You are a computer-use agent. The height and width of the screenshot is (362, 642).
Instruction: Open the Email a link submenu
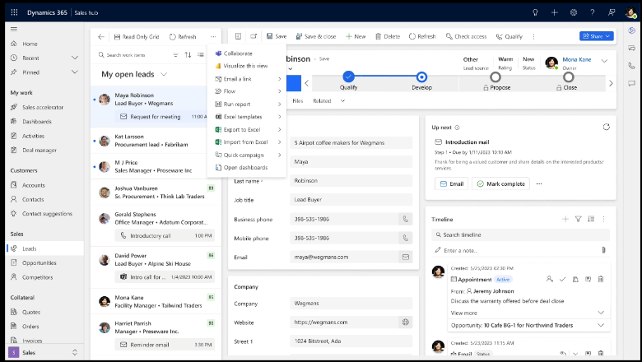click(x=246, y=79)
